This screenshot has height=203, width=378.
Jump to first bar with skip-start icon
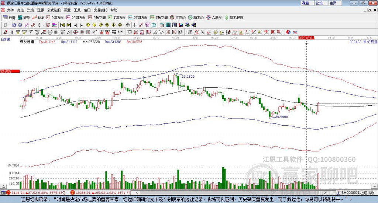(62, 25)
